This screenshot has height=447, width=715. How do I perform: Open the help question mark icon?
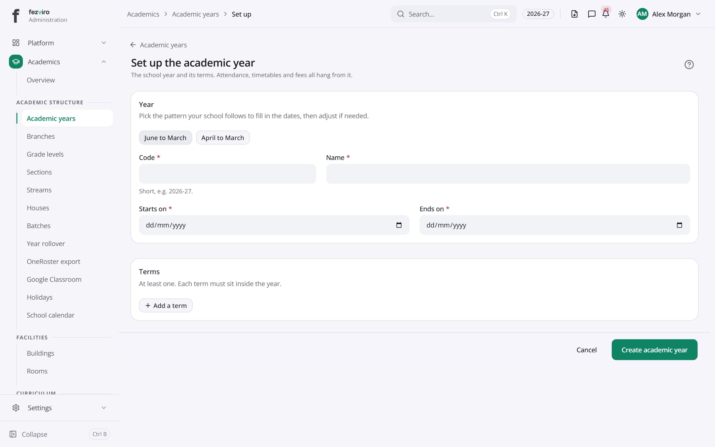tap(689, 65)
